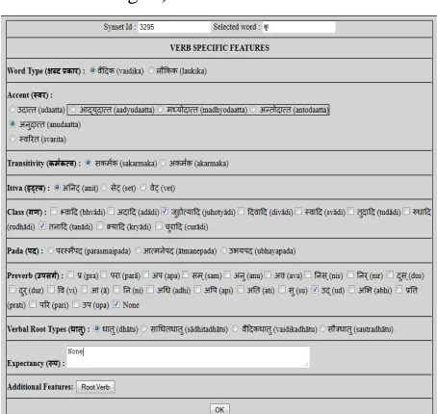This screenshot has height=414, width=437.
Task: Check the su preverb checkbox
Action: [282, 290]
